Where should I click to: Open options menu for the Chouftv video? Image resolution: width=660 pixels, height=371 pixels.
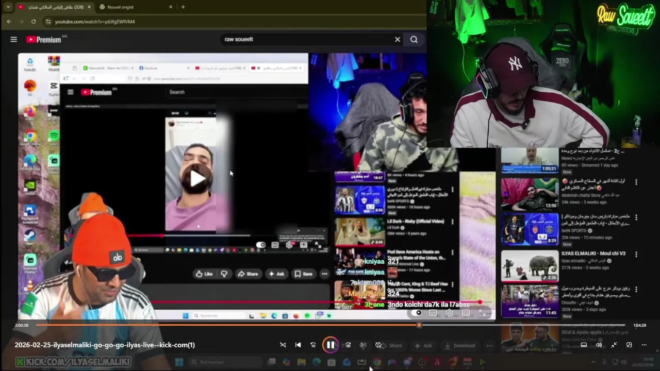tap(636, 289)
